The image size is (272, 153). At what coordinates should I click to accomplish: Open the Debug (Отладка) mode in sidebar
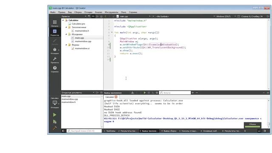coord(55,51)
